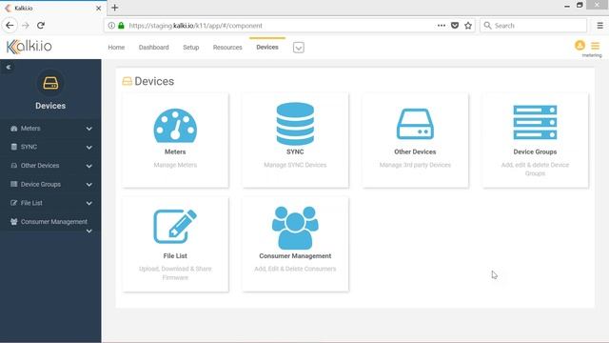
Task: Open a new browser tab with plus
Action: (x=114, y=8)
